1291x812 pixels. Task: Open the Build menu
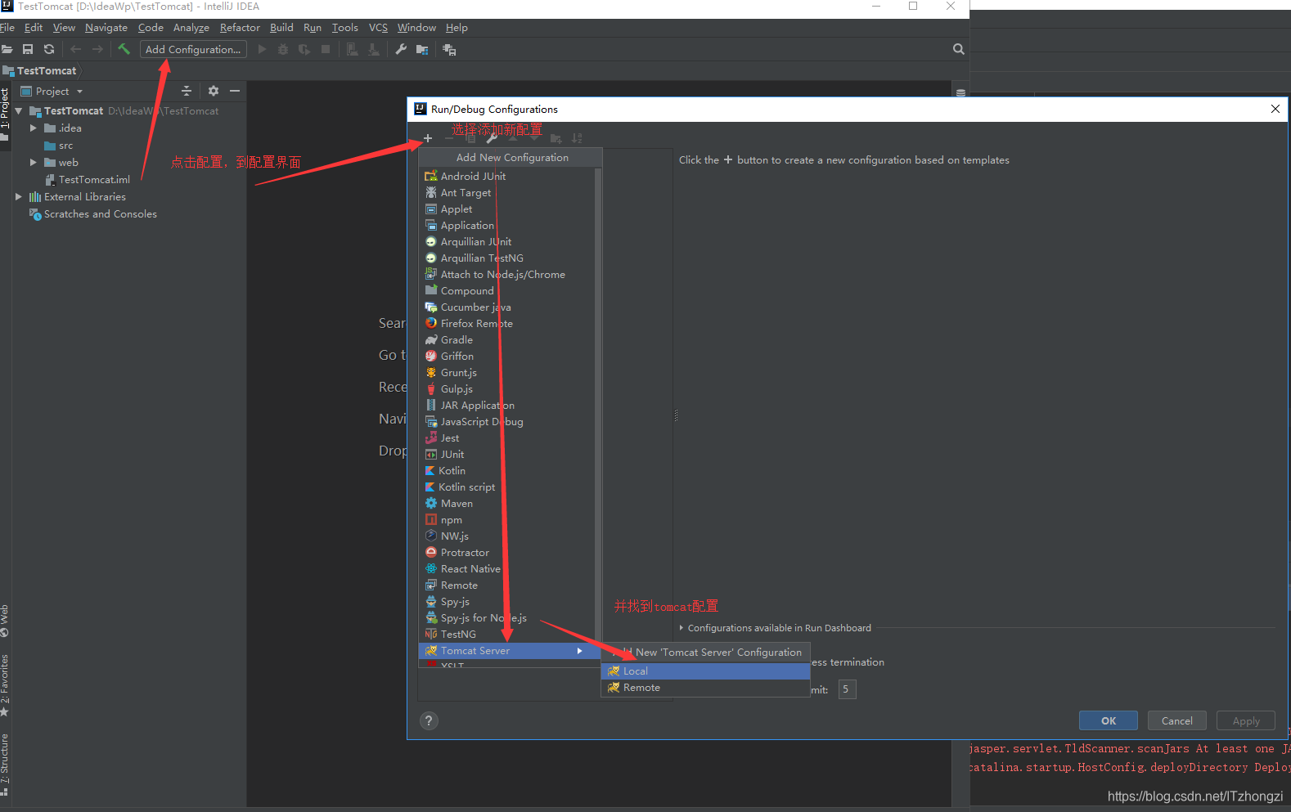pyautogui.click(x=281, y=27)
